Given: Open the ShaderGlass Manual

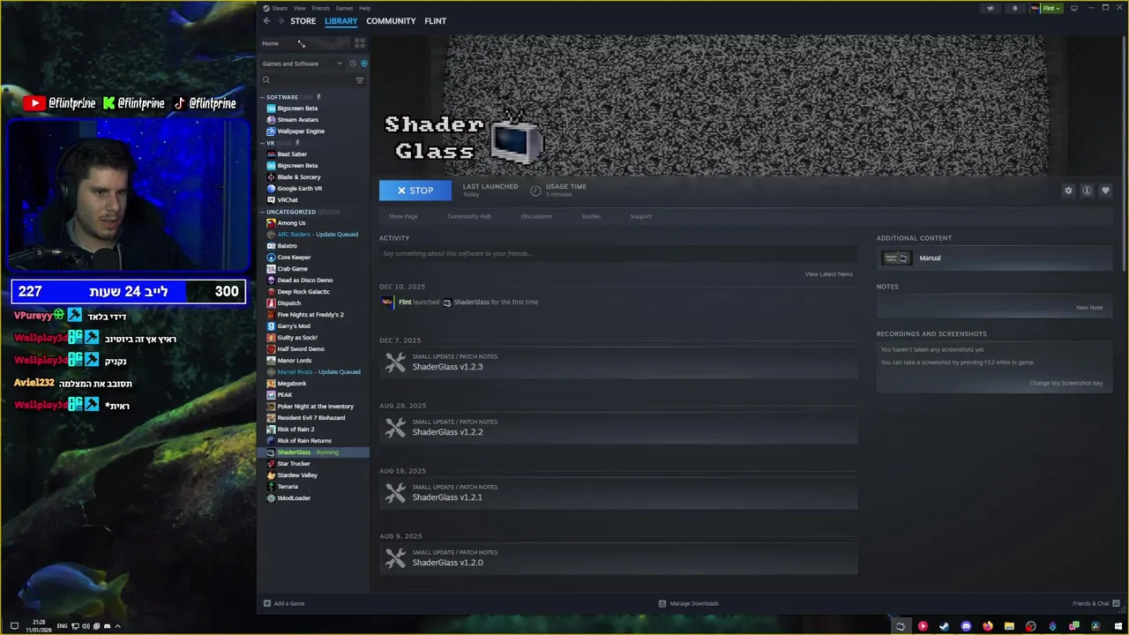Looking at the screenshot, I should click(x=993, y=258).
